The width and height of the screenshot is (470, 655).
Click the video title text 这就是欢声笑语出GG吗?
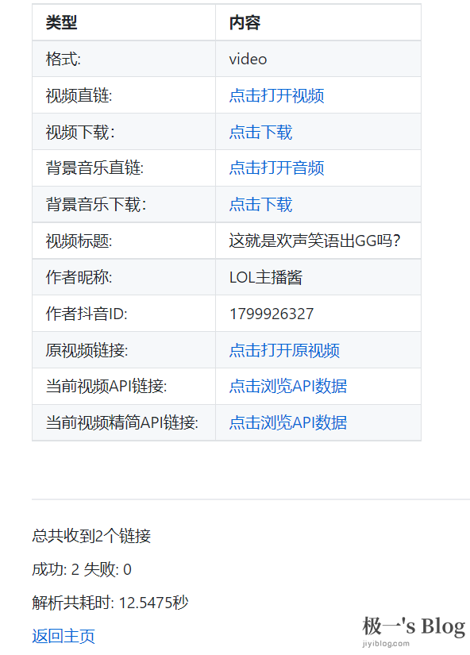tap(314, 241)
